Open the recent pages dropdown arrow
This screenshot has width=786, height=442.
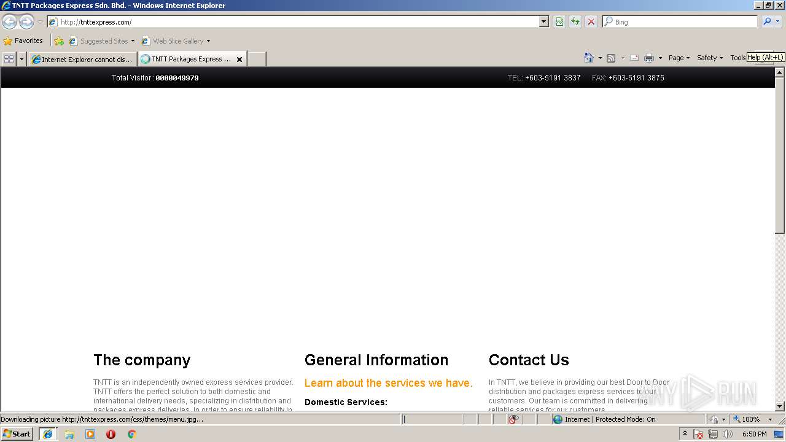pyautogui.click(x=40, y=22)
